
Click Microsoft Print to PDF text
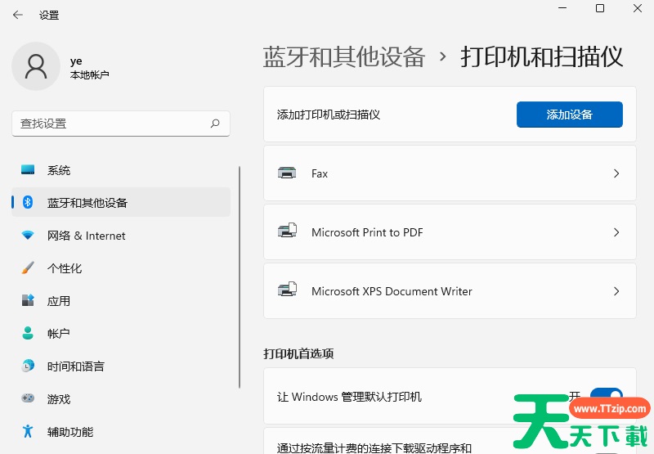point(367,232)
